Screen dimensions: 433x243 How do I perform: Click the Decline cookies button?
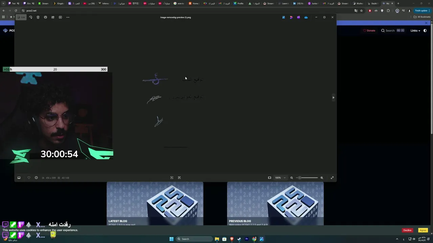407,230
